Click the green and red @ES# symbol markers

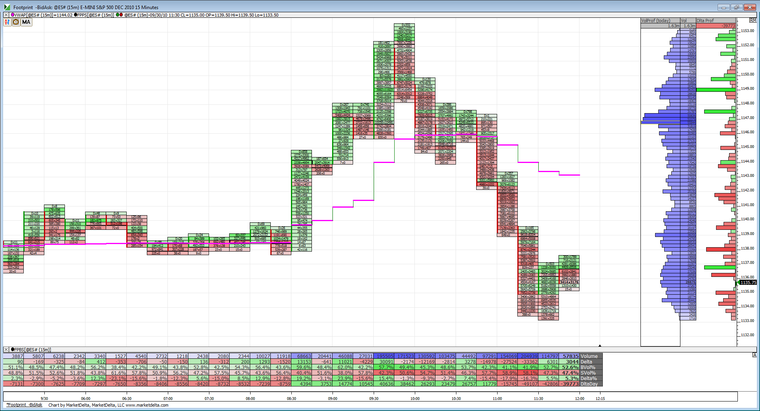(x=119, y=15)
